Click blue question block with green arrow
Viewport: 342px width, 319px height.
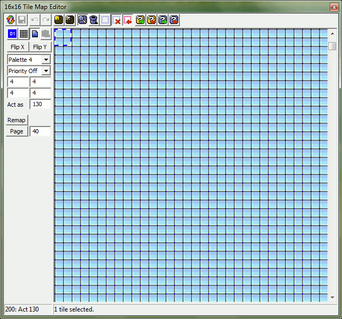click(163, 20)
